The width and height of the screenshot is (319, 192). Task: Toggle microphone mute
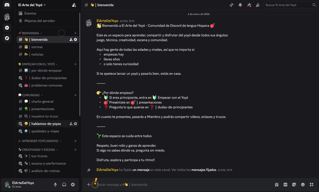55,185
